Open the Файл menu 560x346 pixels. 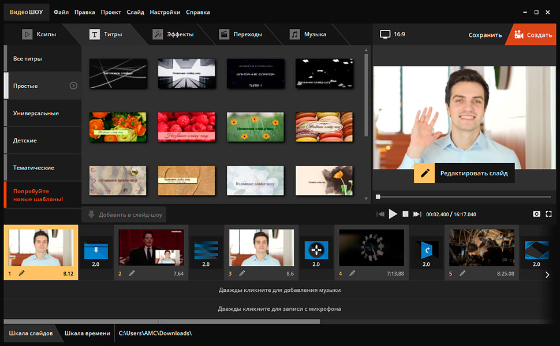(61, 12)
